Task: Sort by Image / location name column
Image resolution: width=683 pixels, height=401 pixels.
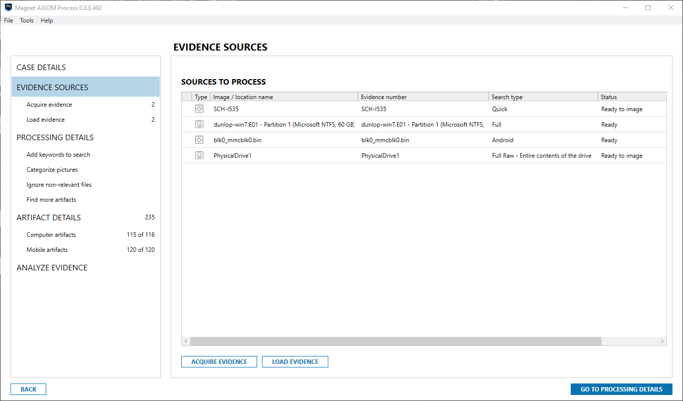Action: click(284, 97)
